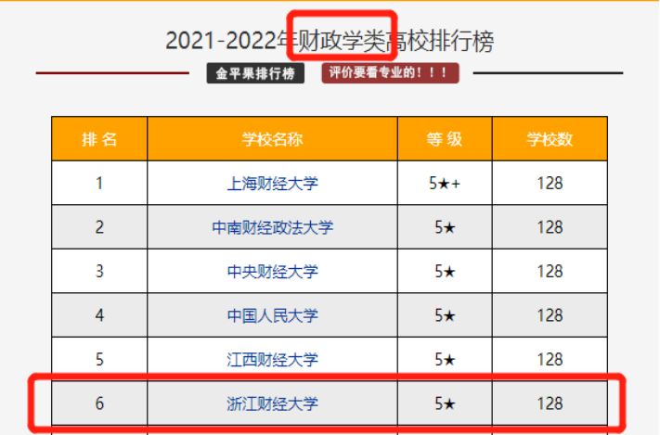Click the 128 count in 中央财经大学 row
Viewport: 660px width, 435px height.
[x=550, y=272]
